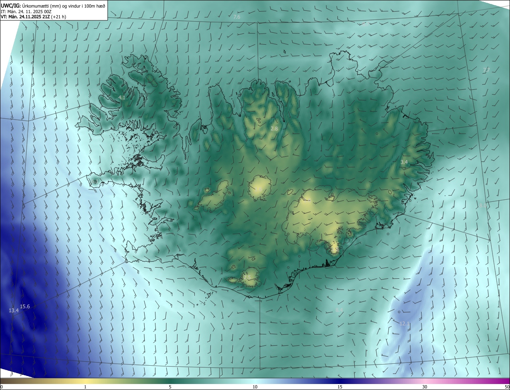This screenshot has height=390, width=510.
Task: Click the 30 tick label on the color scale
Action: point(425,387)
